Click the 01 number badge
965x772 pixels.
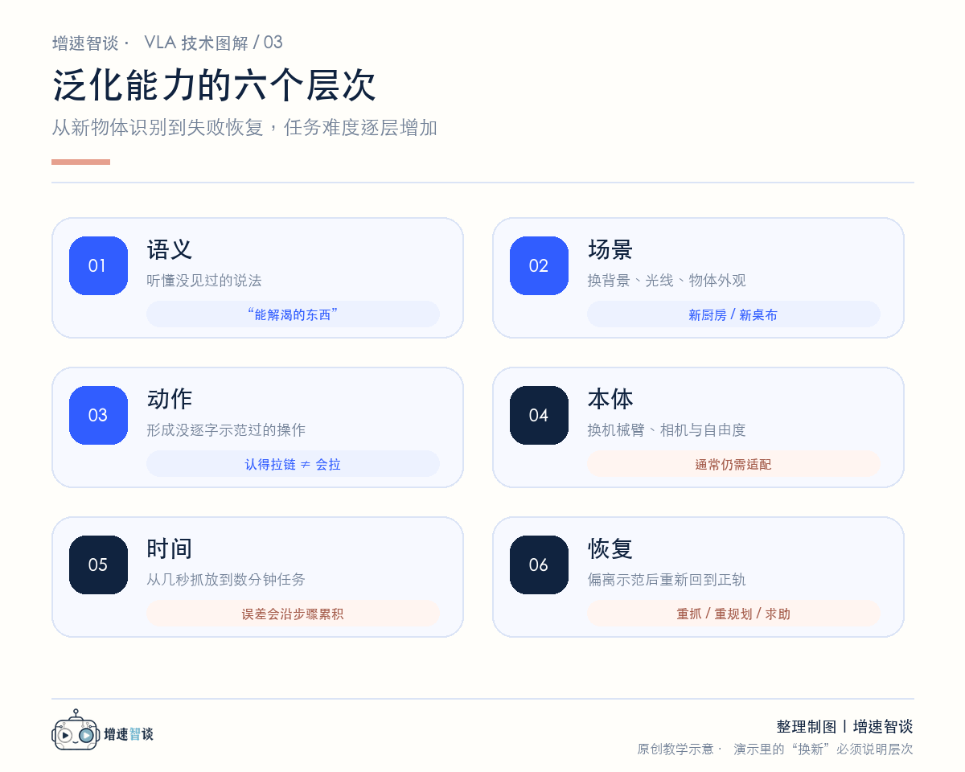[x=98, y=265]
